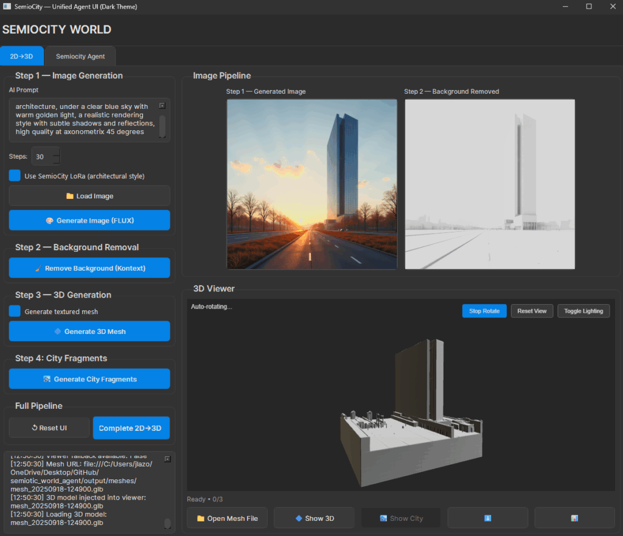
Task: Click the log panel vertical scrollbar handle
Action: point(167,523)
